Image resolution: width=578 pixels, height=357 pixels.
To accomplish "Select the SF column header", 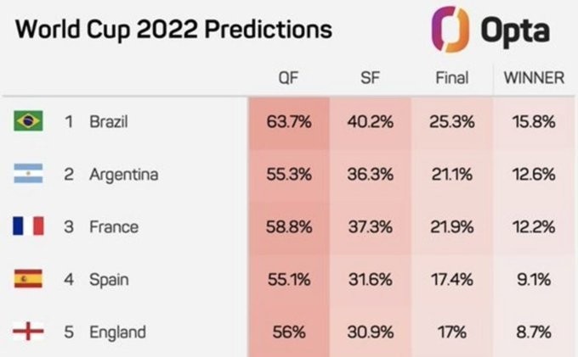I will point(370,78).
